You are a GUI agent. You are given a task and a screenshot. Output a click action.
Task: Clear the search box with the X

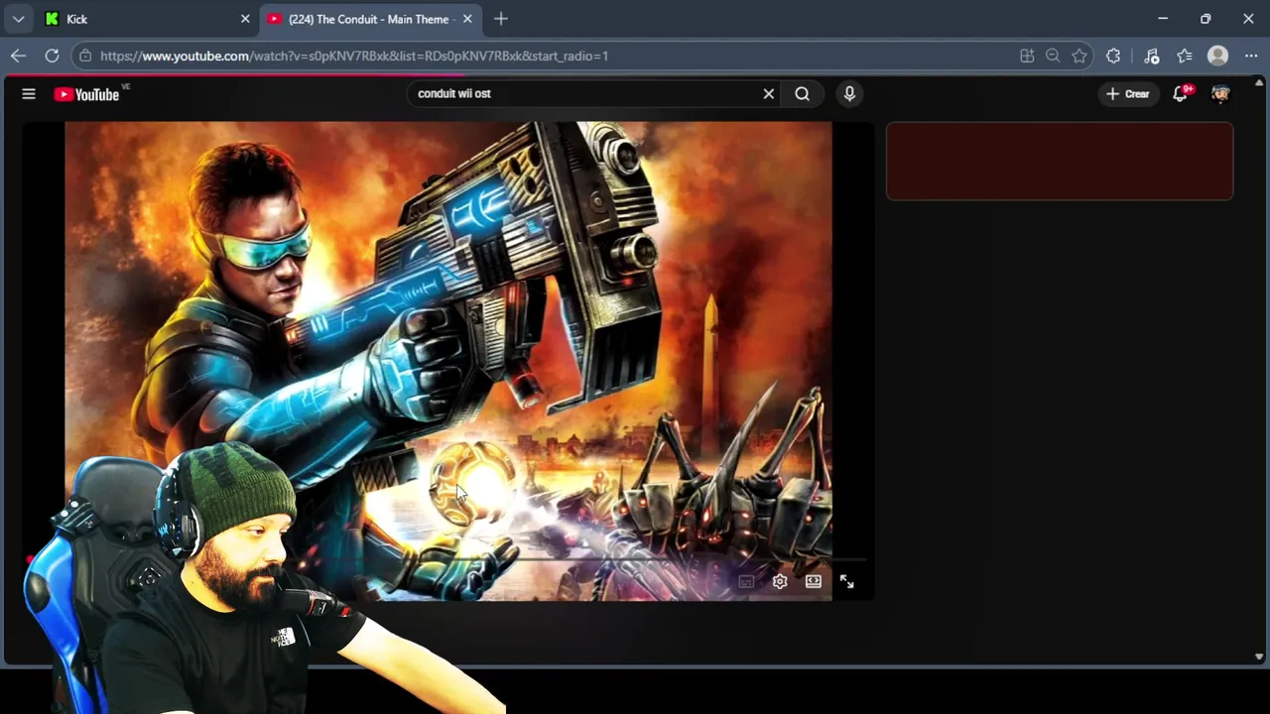click(768, 93)
